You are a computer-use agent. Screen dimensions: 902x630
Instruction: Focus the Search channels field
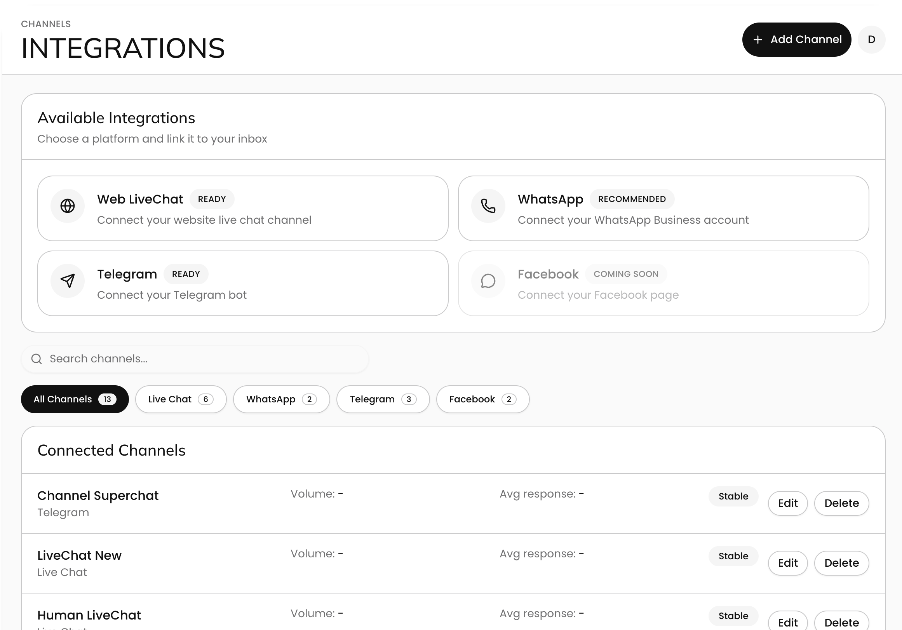tap(195, 359)
